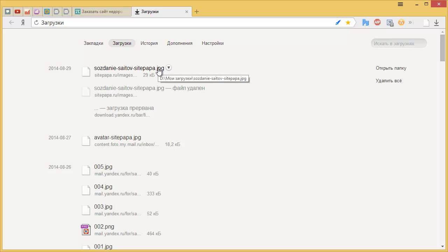Click the 2014-08-29 date label

tap(59, 69)
